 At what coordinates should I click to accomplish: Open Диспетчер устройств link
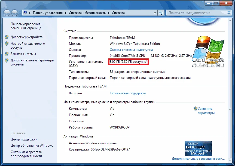(26, 37)
